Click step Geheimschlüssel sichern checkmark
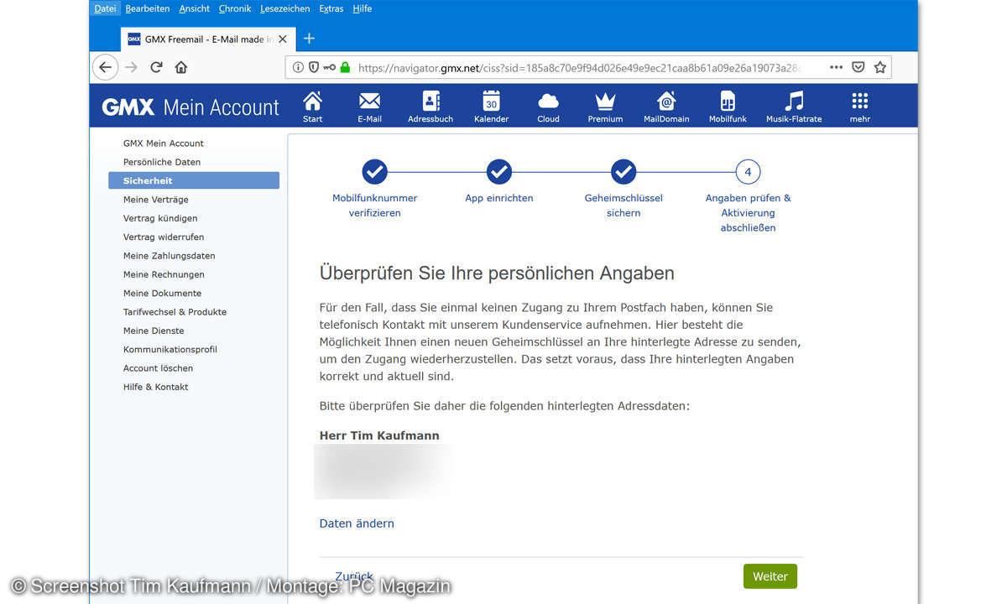This screenshot has width=1007, height=604. pos(624,172)
